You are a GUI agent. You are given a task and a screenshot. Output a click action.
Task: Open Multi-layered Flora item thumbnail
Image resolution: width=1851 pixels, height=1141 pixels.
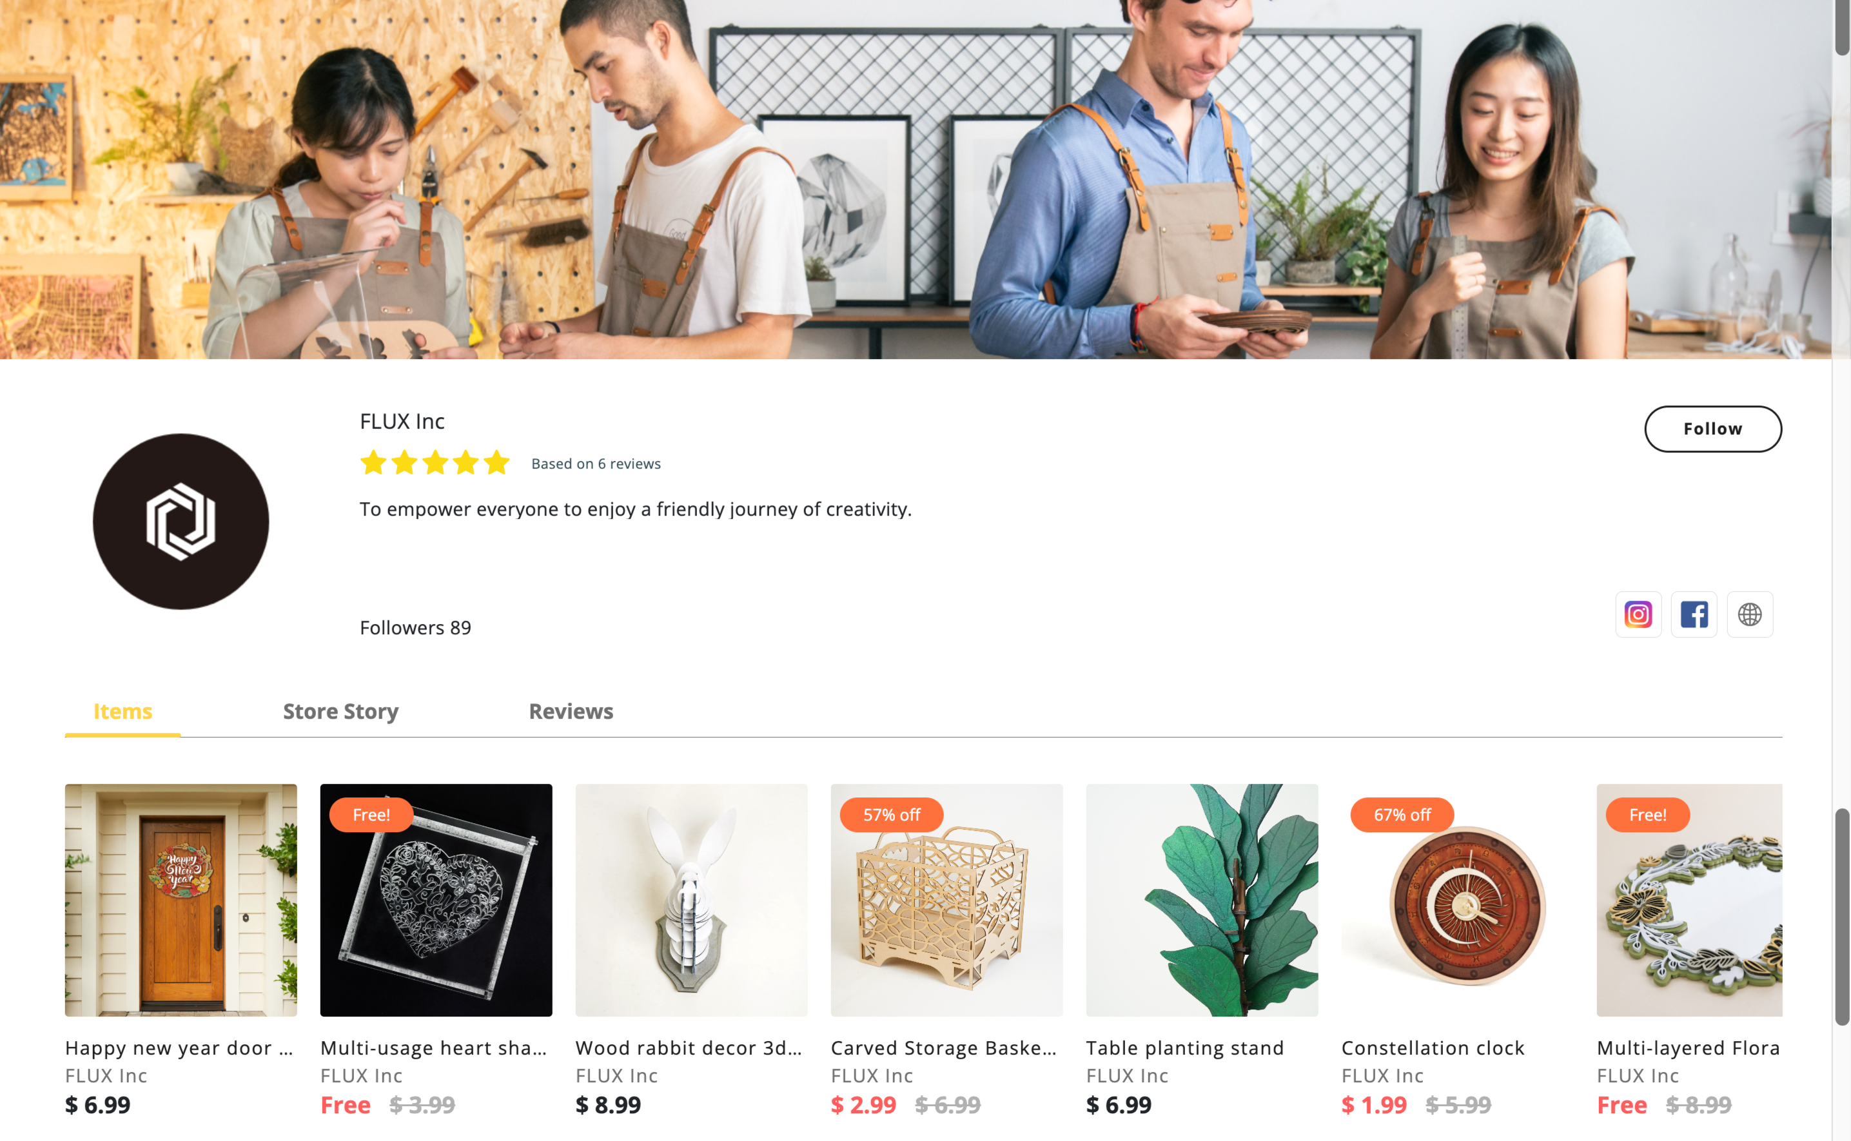[1690, 899]
